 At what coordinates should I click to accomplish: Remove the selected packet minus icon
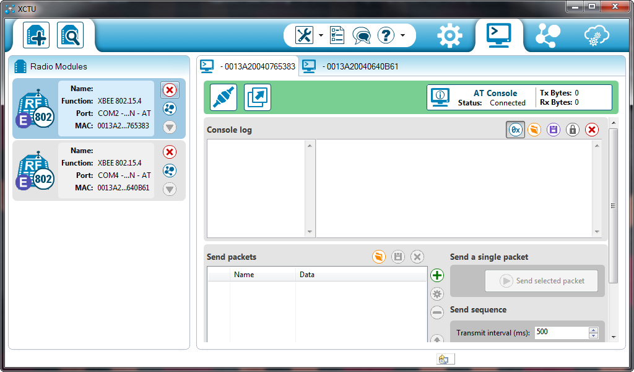tap(437, 312)
